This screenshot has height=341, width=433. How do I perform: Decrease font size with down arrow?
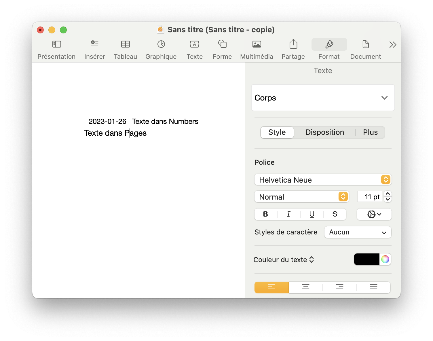[388, 200]
